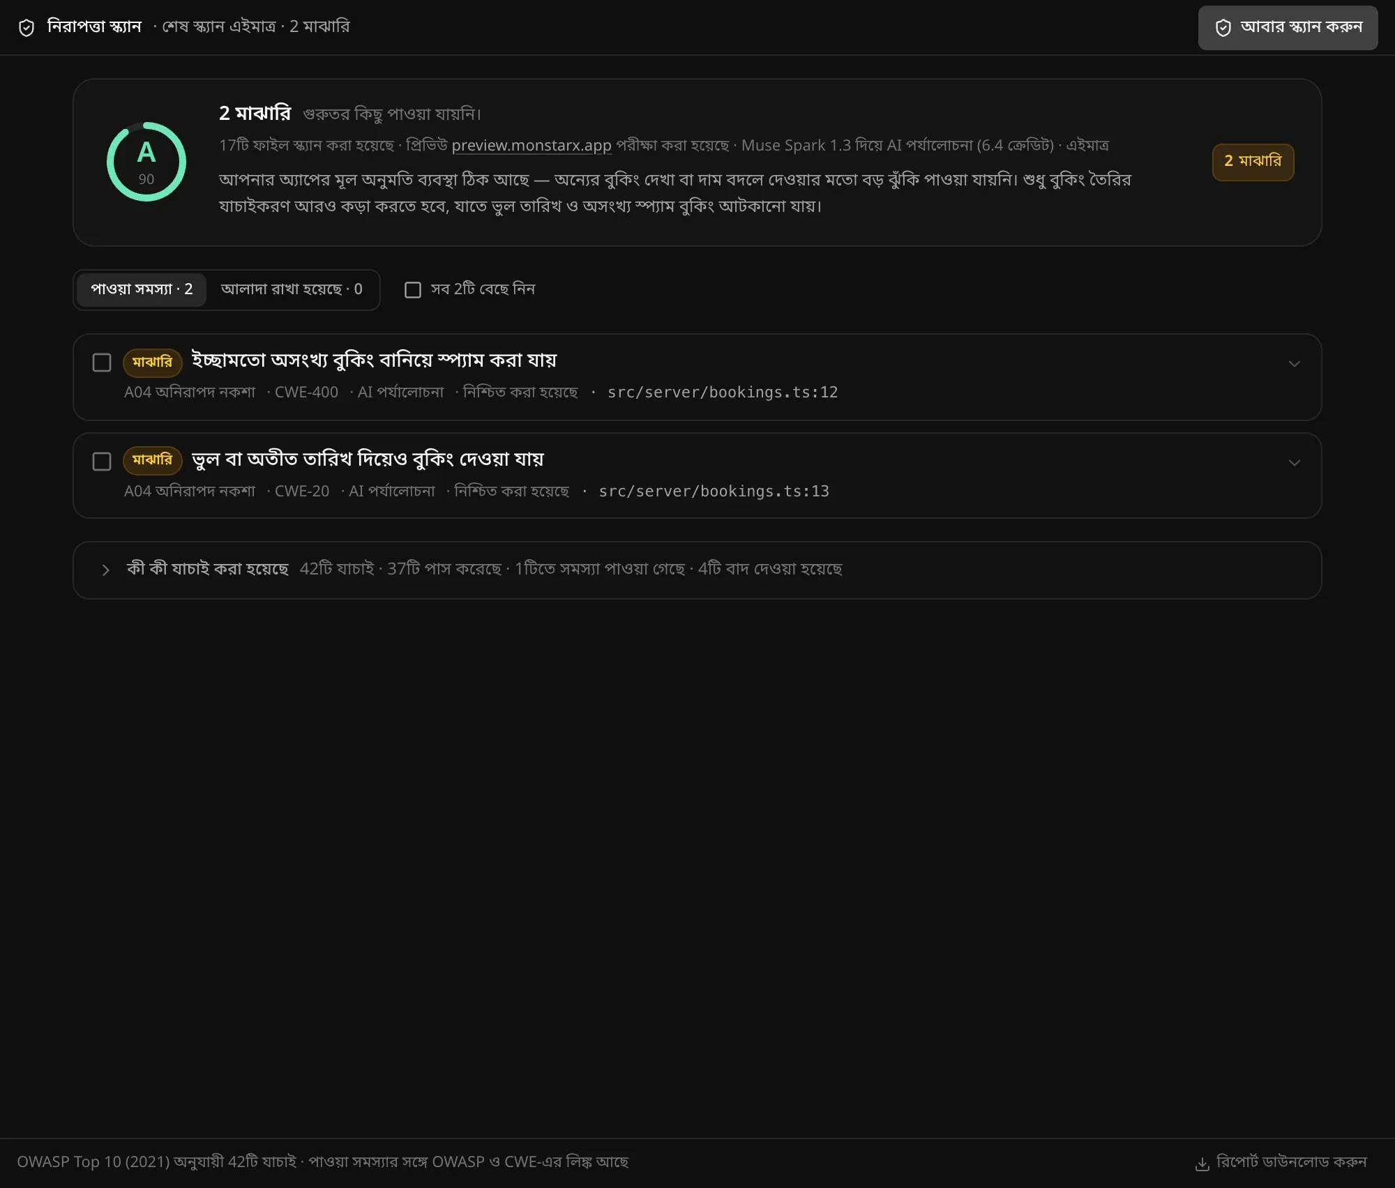1395x1188 pixels.
Task: Click the download icon in the footer
Action: coord(1202,1164)
